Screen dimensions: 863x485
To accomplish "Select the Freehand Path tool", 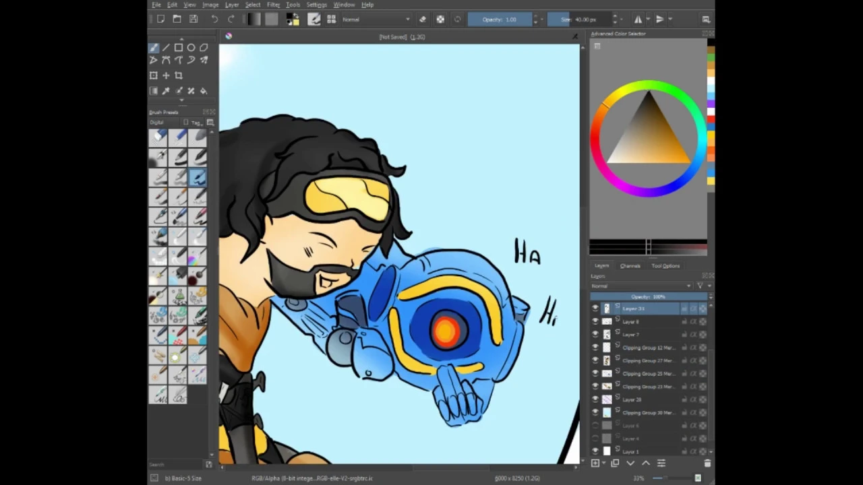I will coord(179,61).
